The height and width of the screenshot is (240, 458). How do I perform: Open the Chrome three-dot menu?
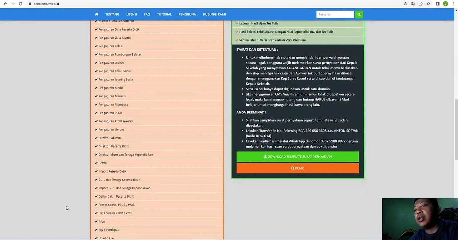coord(453,4)
